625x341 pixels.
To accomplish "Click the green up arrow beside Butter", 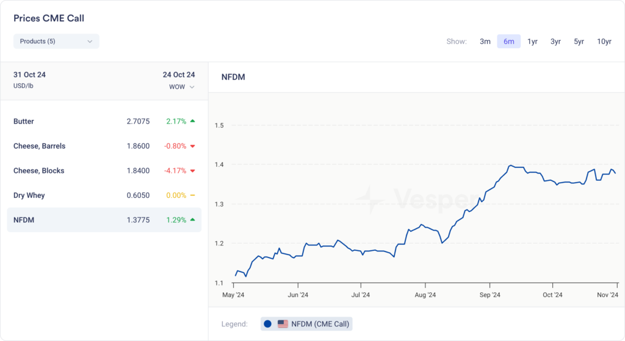I will (192, 121).
